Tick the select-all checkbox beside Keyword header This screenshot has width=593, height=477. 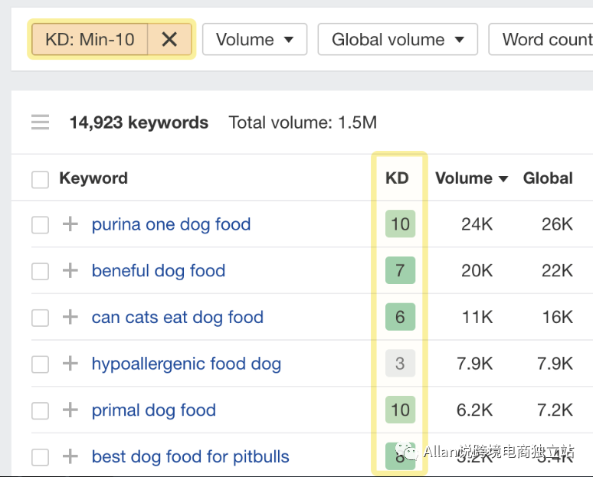click(40, 179)
